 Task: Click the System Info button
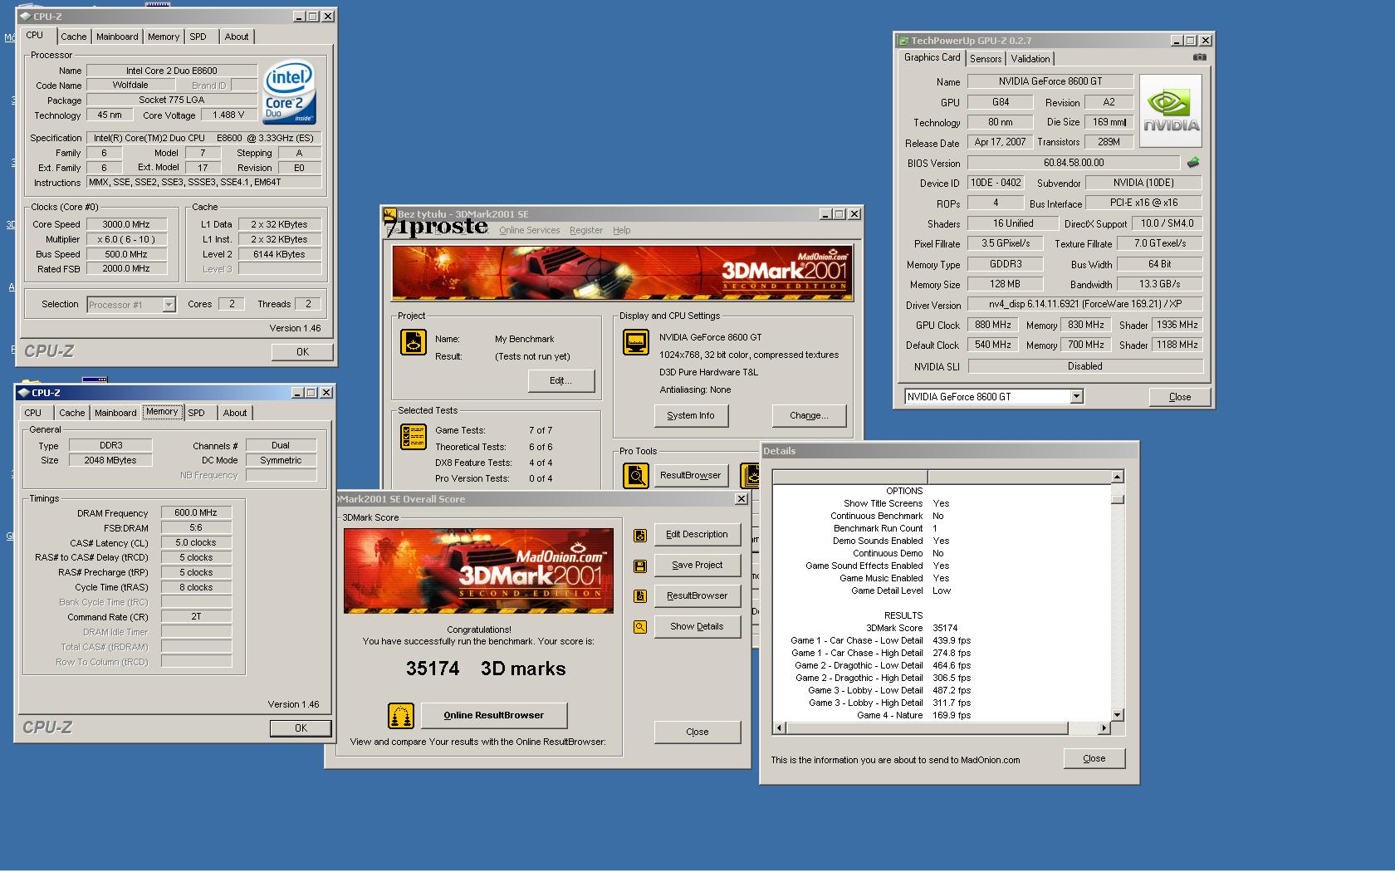coord(690,415)
